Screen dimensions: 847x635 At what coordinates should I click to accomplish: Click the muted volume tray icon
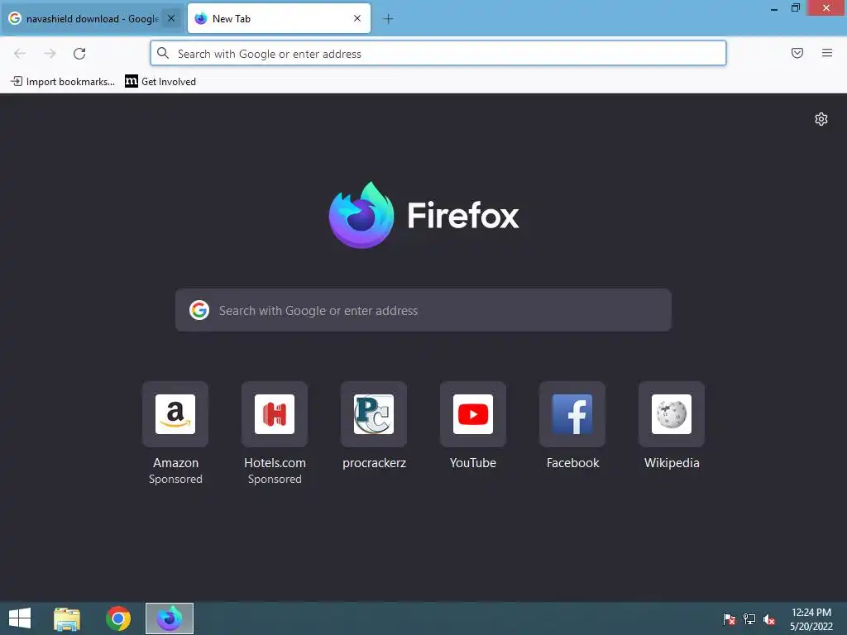[769, 619]
